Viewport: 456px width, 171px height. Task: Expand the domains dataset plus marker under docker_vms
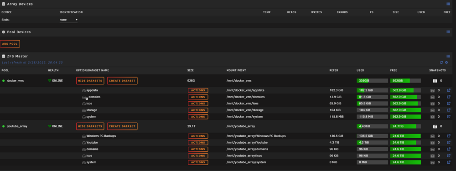(x=87, y=98)
